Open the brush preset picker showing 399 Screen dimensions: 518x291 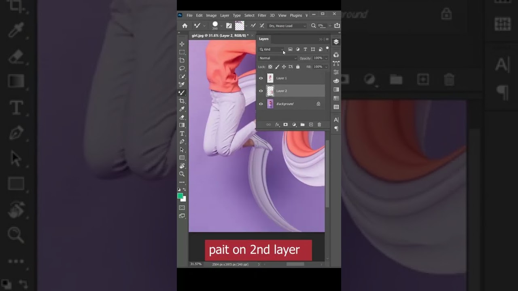(x=215, y=25)
